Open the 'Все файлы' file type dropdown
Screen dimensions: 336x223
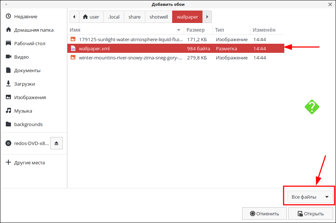point(310,197)
